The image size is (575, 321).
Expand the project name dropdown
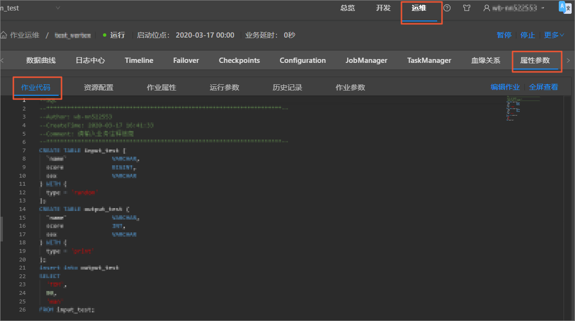tap(58, 8)
